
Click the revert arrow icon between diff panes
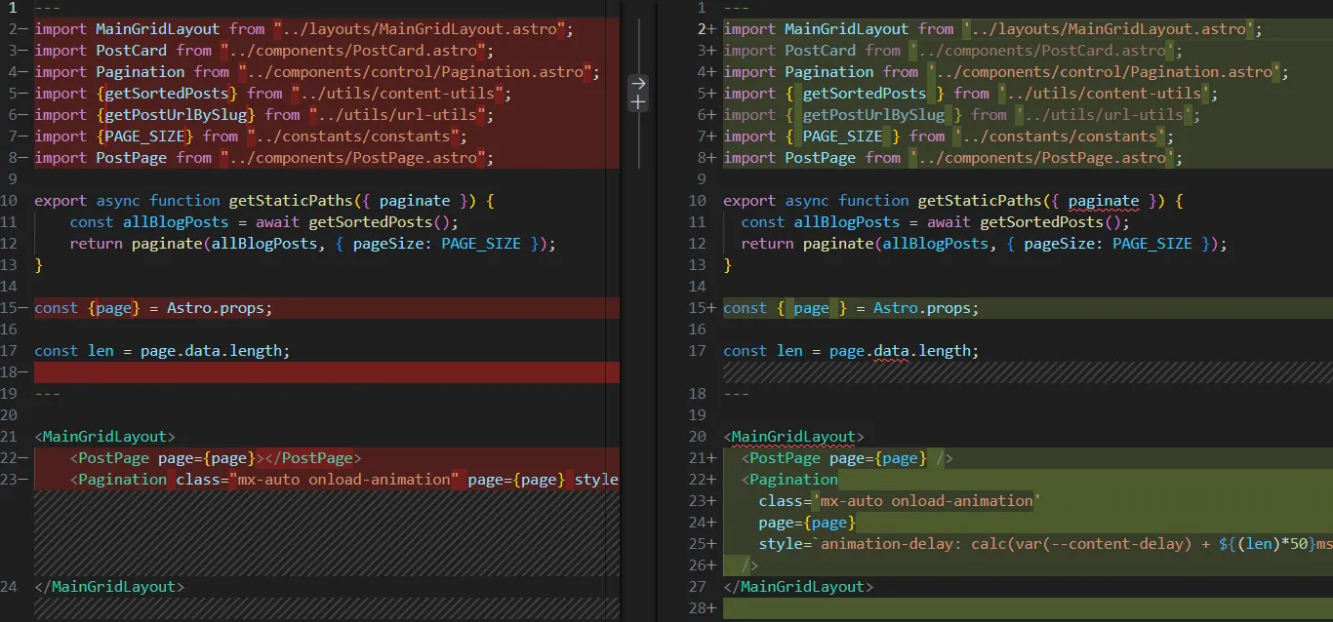click(x=638, y=83)
